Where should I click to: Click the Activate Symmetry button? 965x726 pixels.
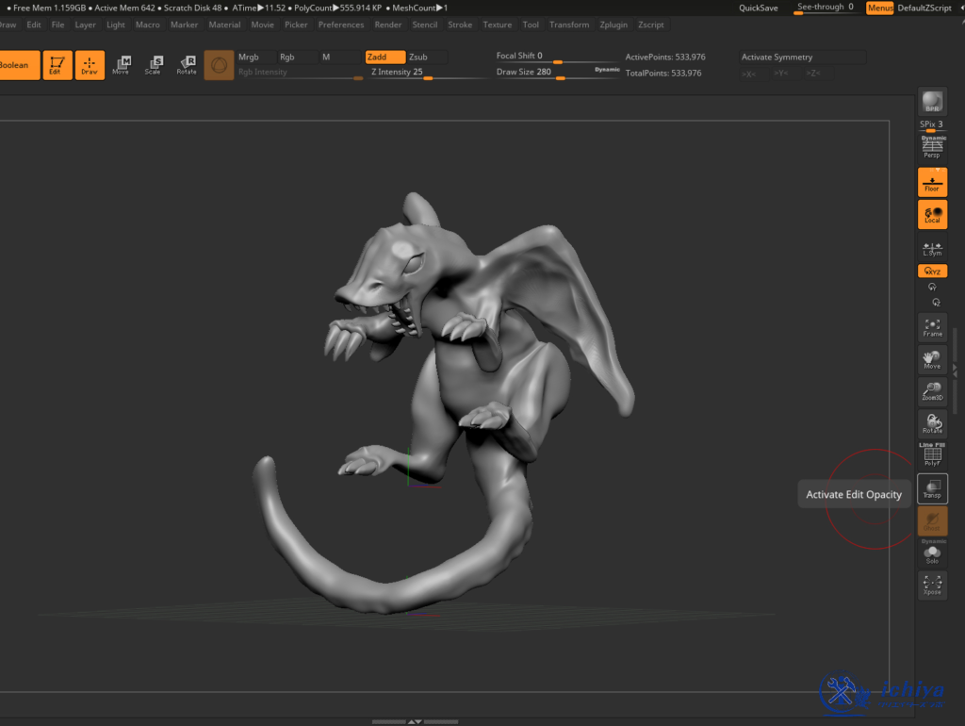click(801, 57)
